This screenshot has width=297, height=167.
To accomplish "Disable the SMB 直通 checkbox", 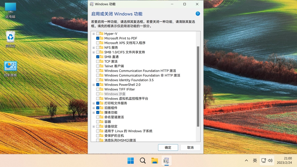I will [x=98, y=57].
